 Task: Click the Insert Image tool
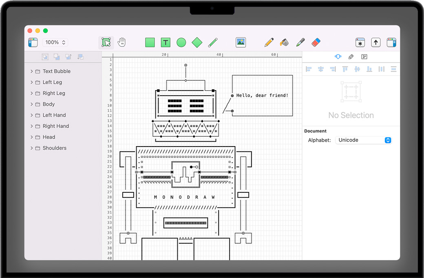click(x=241, y=42)
